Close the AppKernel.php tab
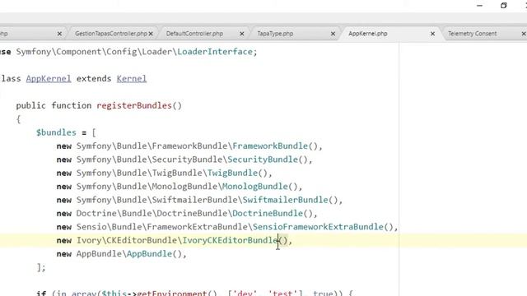527x296 pixels. 432,34
